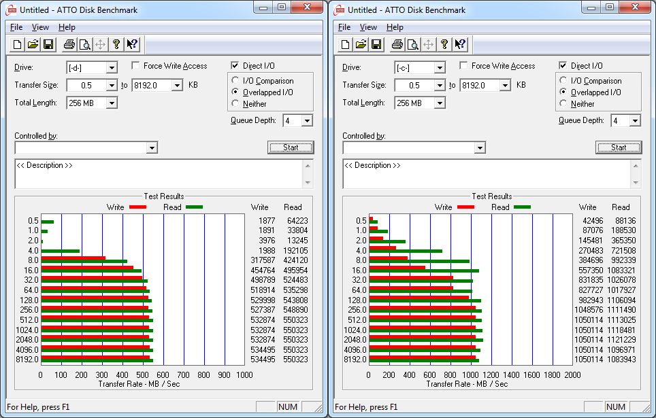
Task: Click About question mark icon in right window
Action: (444, 44)
